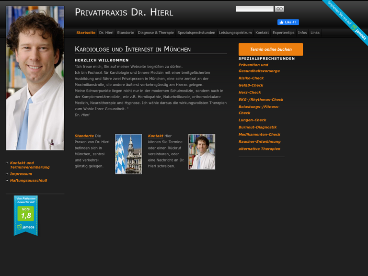Viewport: 368px width, 276px height.
Task: Open the Munich town hall thumbnail image
Action: pyautogui.click(x=128, y=154)
